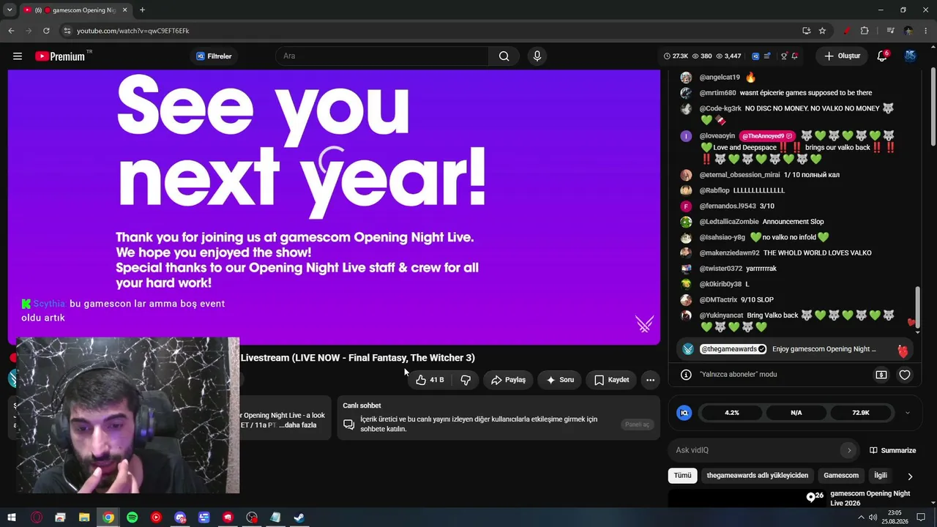Click the vidIQ logo in stats bar

click(755, 56)
